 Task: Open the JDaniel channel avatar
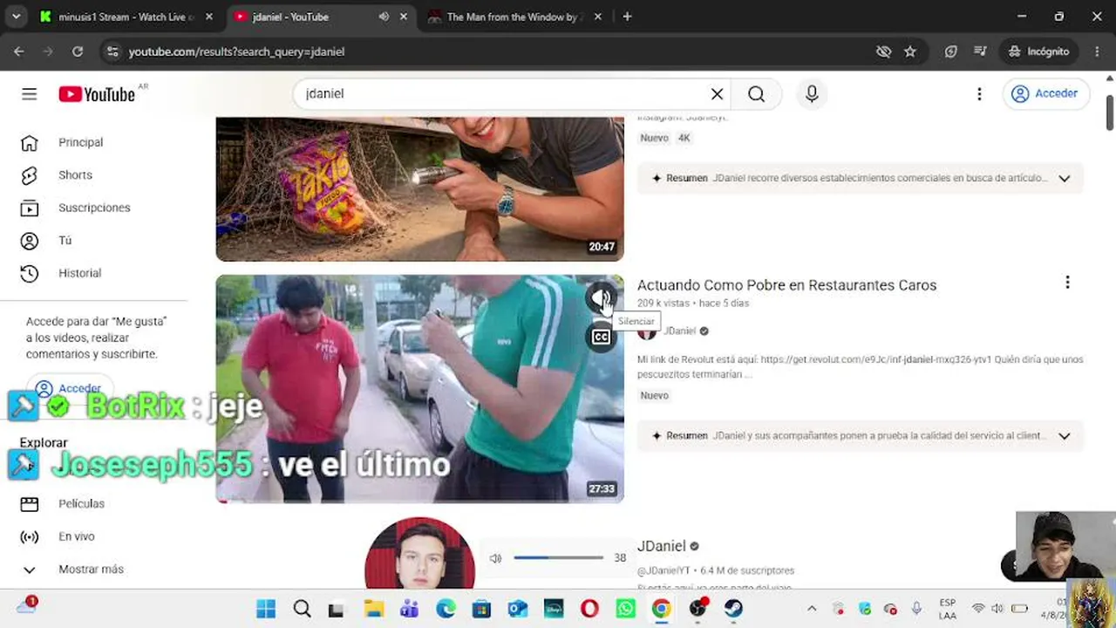click(x=419, y=554)
